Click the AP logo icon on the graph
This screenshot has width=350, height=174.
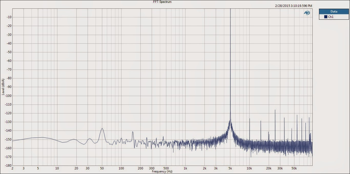click(x=307, y=13)
